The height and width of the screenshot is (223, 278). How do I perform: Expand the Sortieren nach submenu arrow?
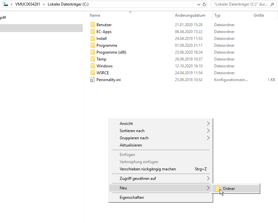click(208, 131)
